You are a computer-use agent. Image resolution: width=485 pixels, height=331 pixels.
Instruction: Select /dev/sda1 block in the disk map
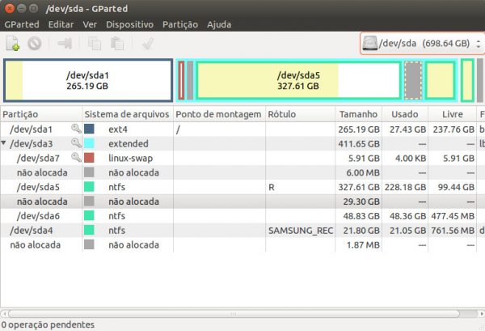pos(88,80)
